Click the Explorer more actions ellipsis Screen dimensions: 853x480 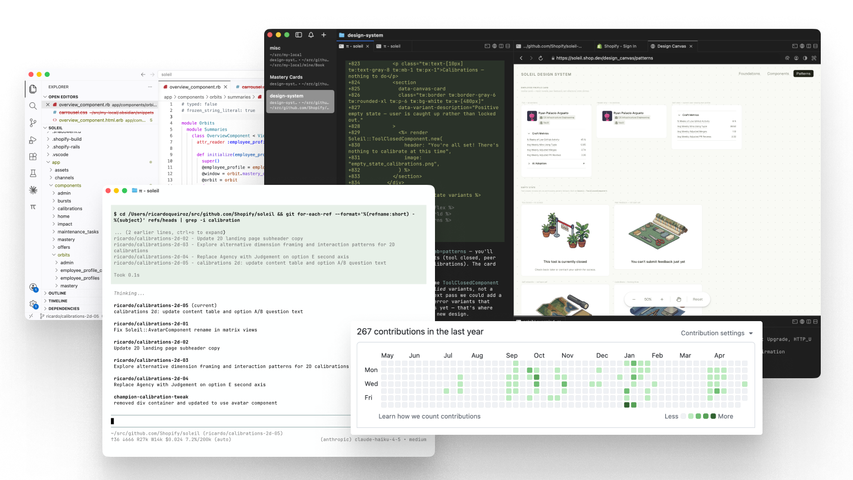click(150, 87)
